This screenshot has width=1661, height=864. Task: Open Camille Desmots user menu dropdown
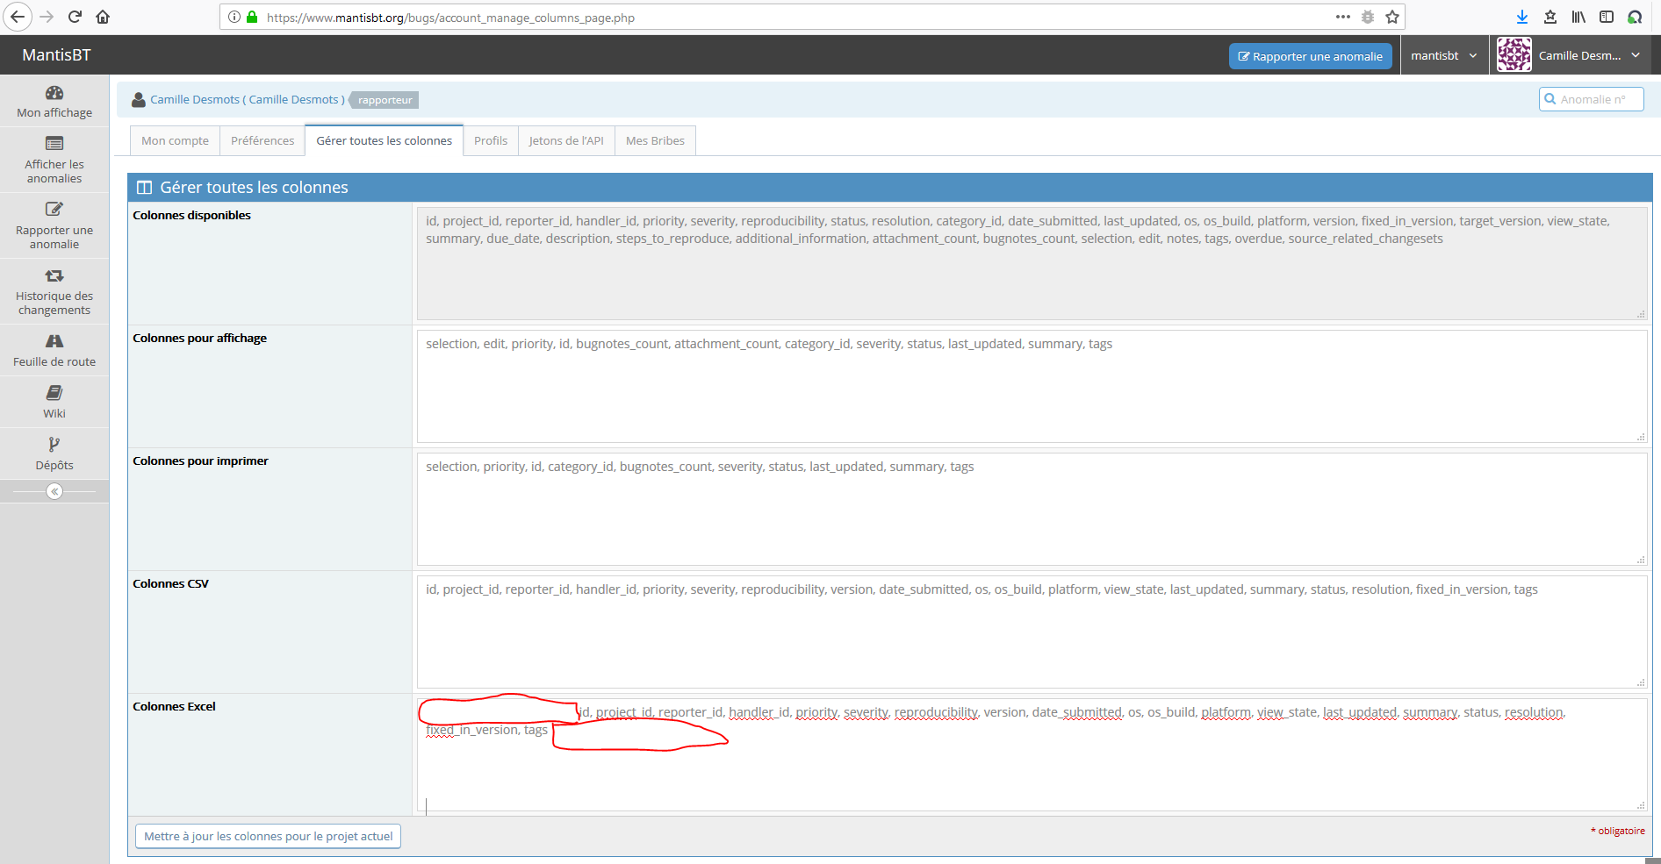coord(1571,55)
